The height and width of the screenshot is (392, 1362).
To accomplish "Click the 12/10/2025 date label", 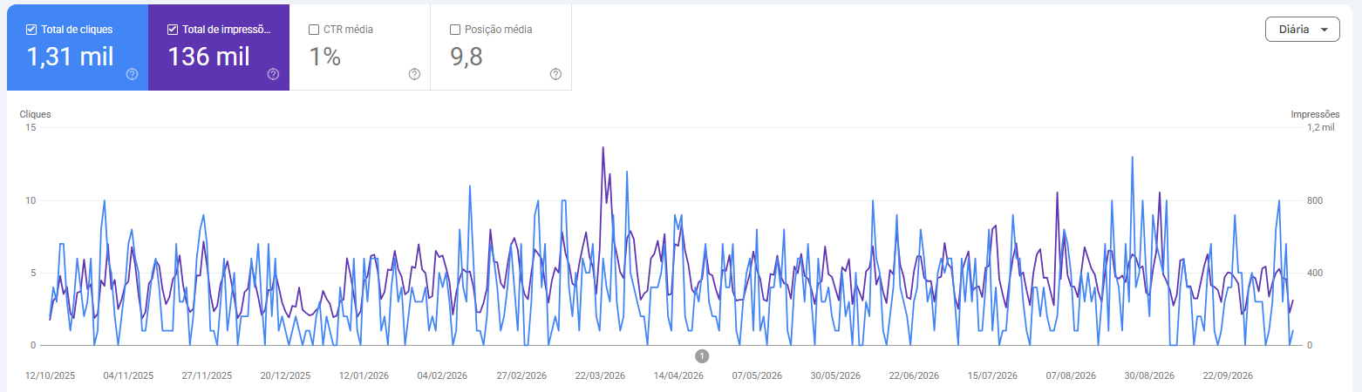I will point(50,376).
